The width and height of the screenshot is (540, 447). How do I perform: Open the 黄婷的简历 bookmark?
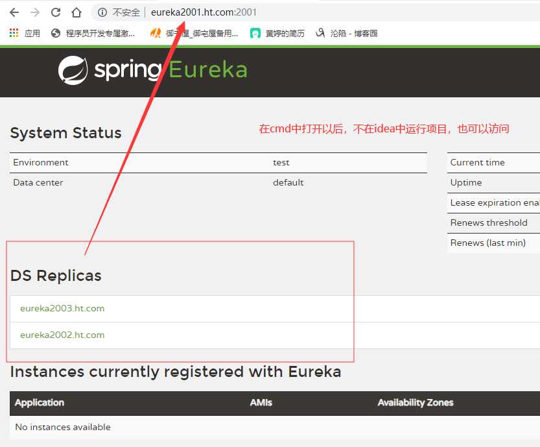pyautogui.click(x=277, y=33)
